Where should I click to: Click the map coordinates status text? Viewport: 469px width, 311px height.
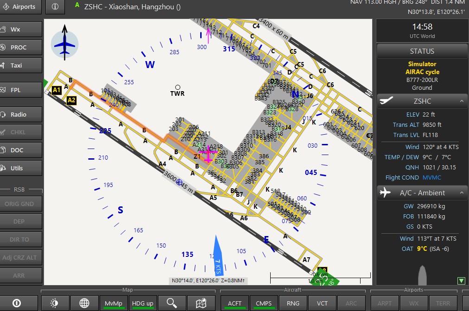click(208, 280)
